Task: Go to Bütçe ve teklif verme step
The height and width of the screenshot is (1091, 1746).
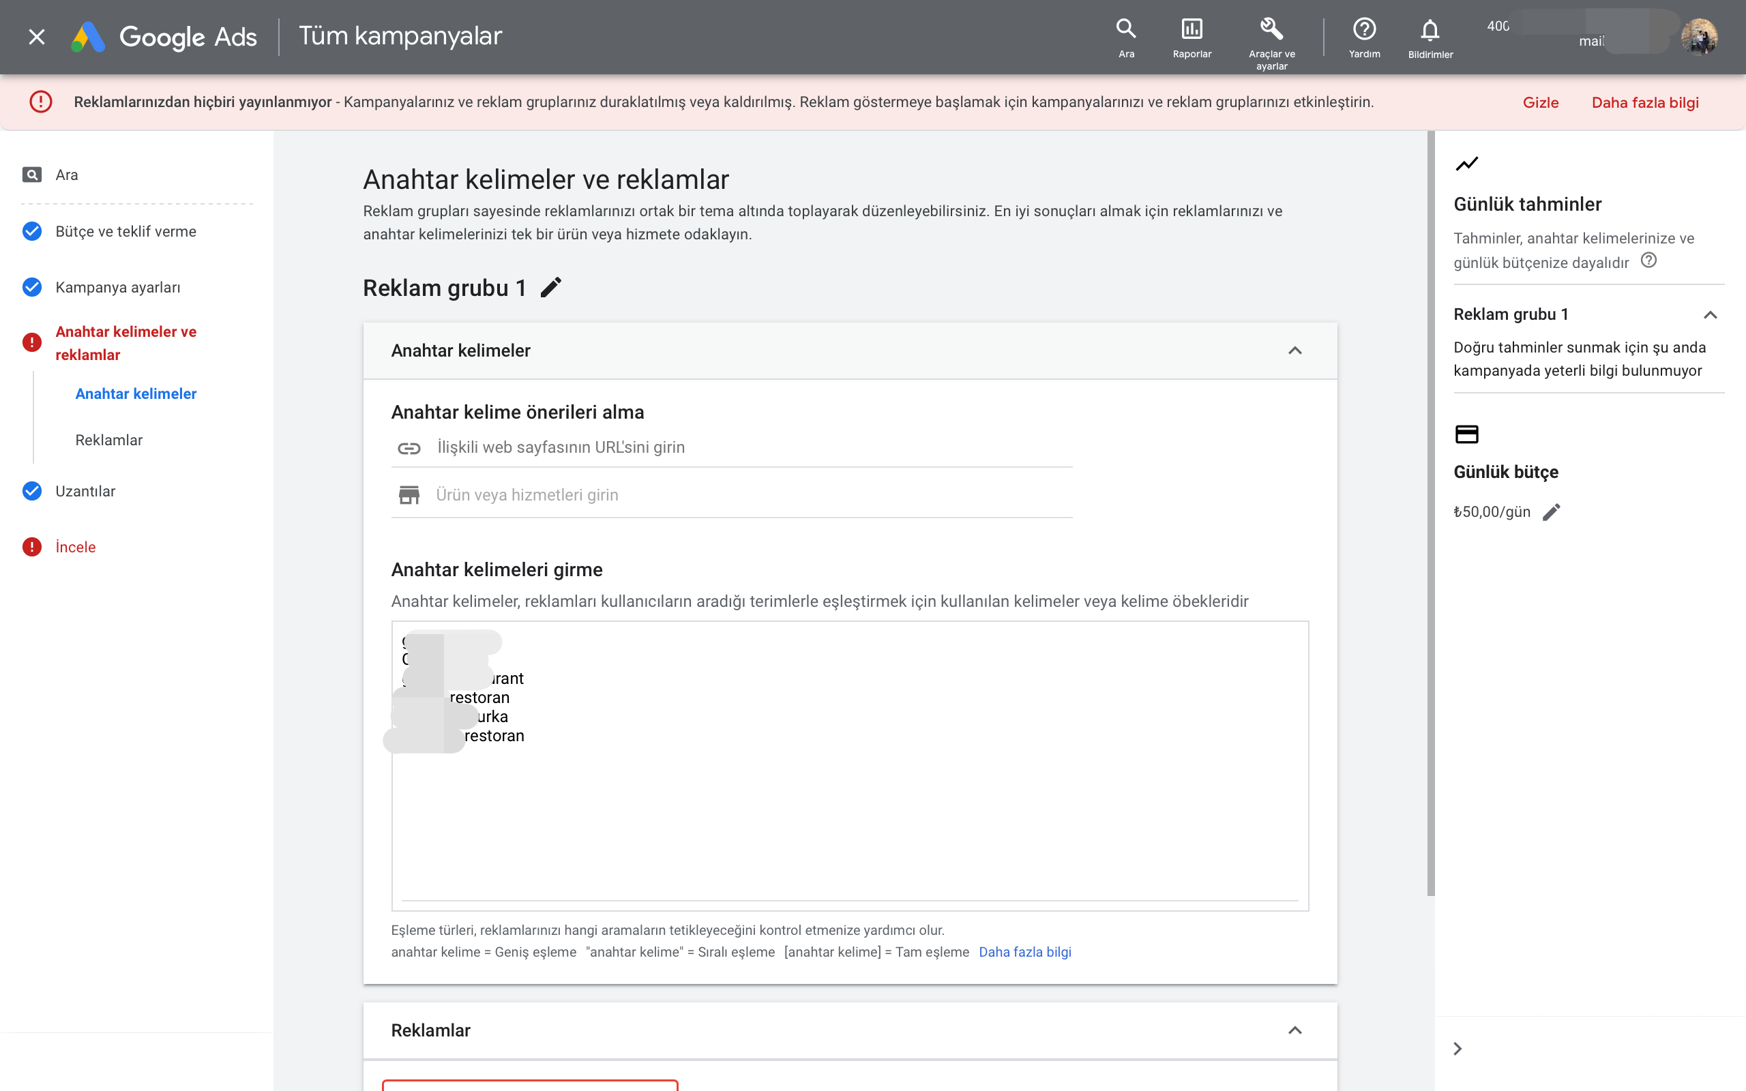Action: click(x=125, y=231)
